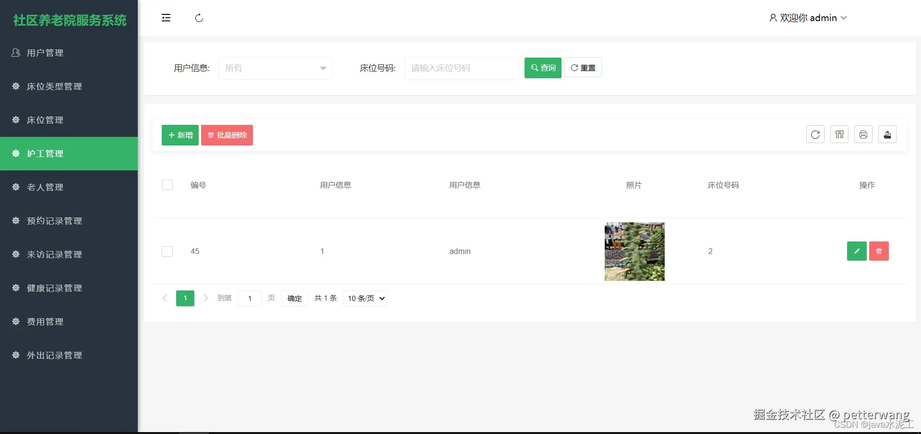Open the column display settings icon

(x=839, y=134)
